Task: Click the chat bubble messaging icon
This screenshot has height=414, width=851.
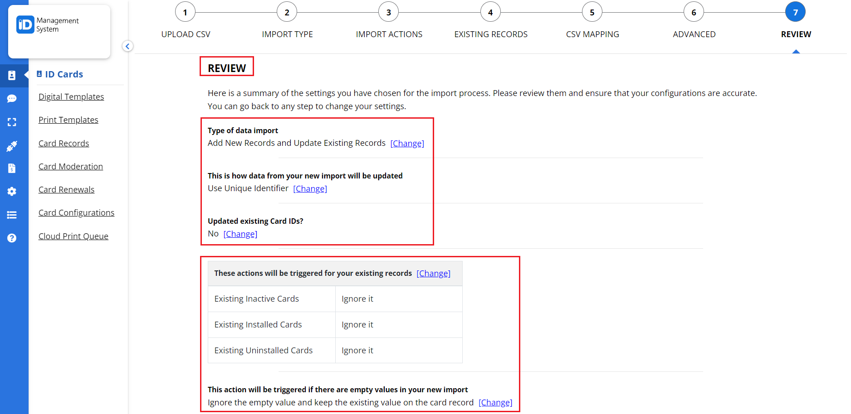Action: 12,99
